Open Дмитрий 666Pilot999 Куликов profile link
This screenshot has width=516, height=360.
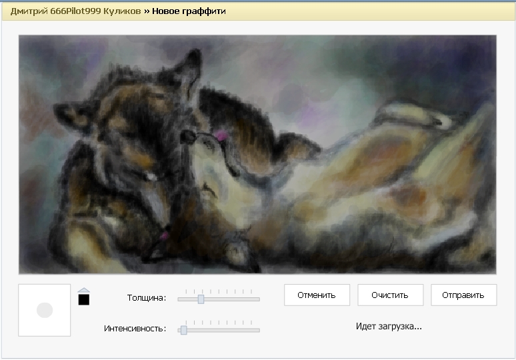(76, 11)
